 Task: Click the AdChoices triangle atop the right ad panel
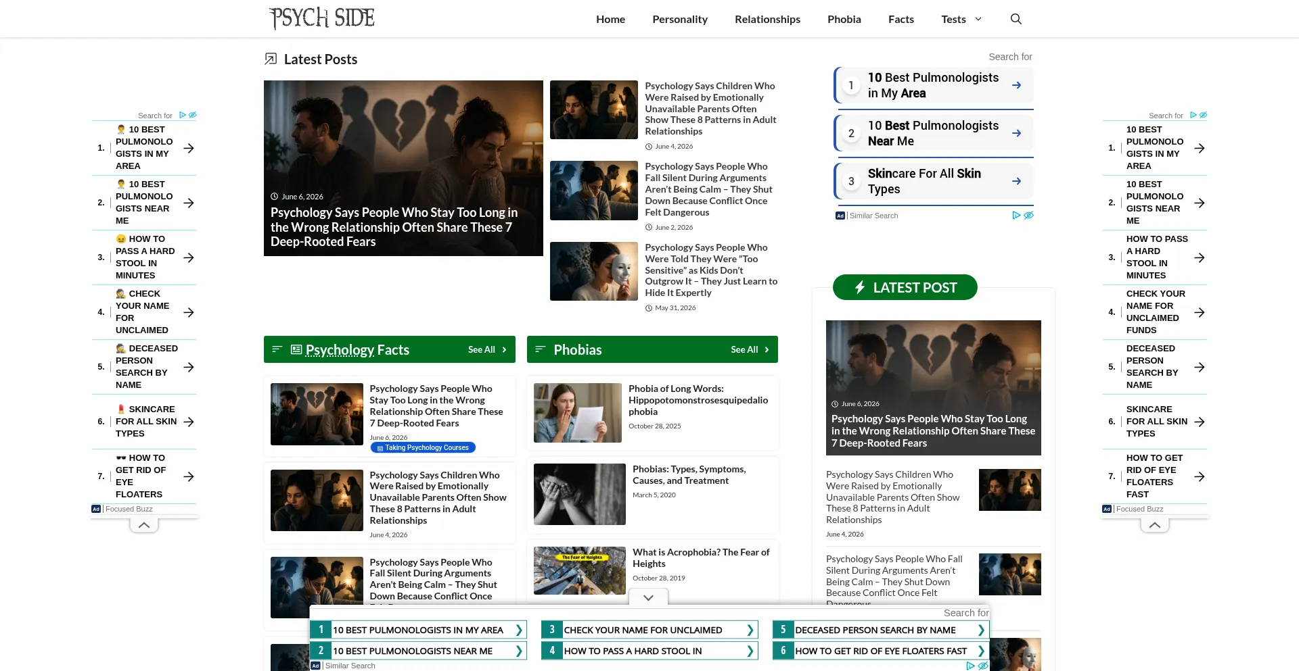tap(1193, 115)
